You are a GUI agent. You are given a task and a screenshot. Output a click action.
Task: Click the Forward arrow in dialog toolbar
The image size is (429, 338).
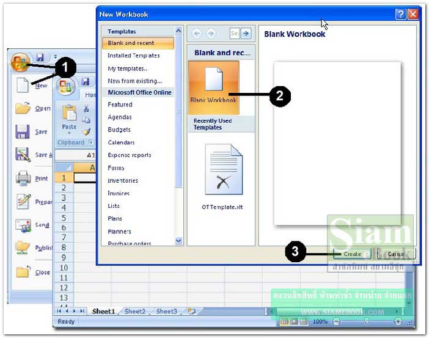[x=211, y=34]
